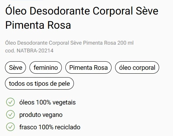Open the Pimenta Rosa tag pill
This screenshot has height=136, width=173.
[88, 68]
